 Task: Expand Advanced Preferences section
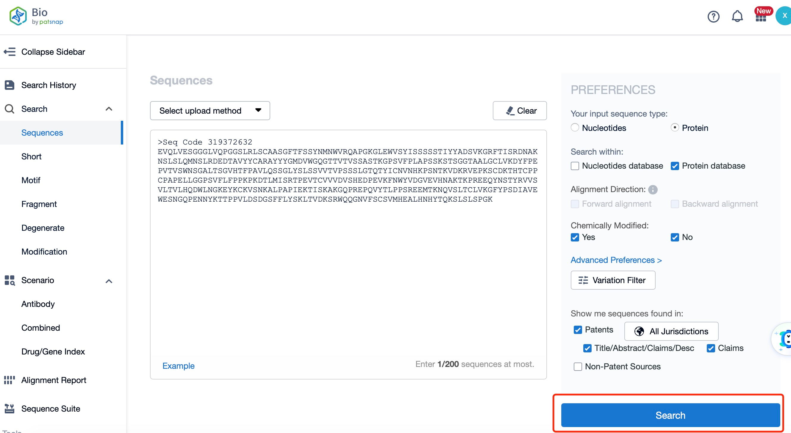point(617,260)
